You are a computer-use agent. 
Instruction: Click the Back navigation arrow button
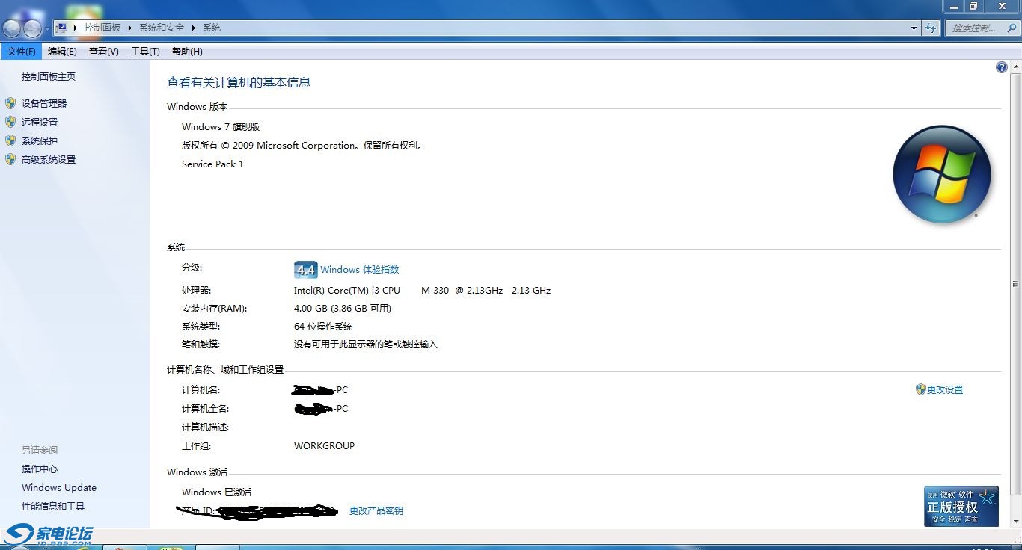[12, 28]
